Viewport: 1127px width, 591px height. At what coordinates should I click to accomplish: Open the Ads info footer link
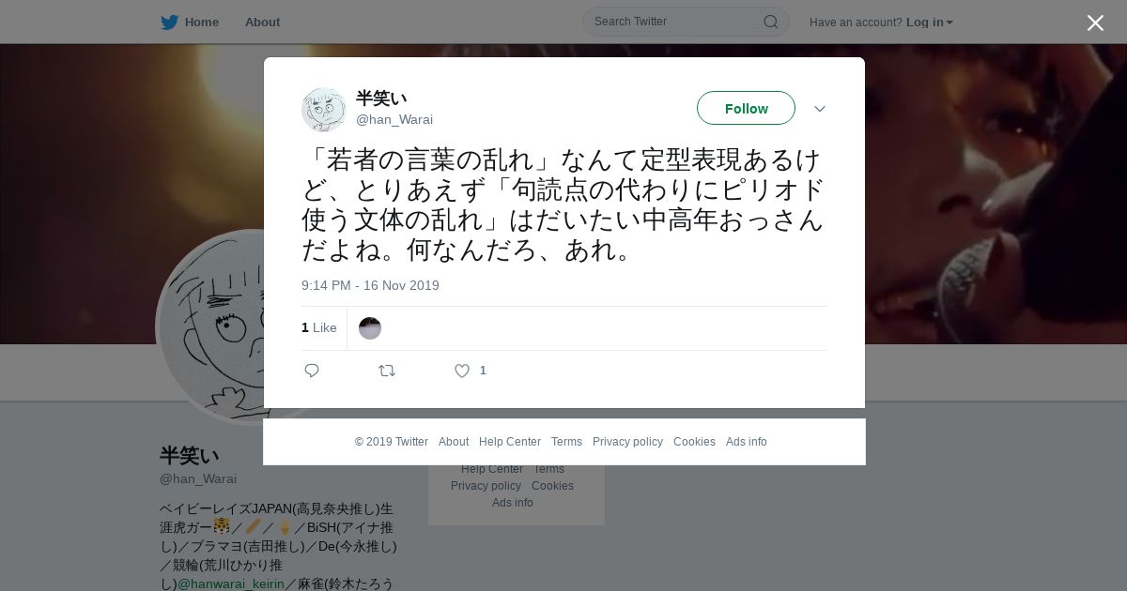click(x=746, y=442)
